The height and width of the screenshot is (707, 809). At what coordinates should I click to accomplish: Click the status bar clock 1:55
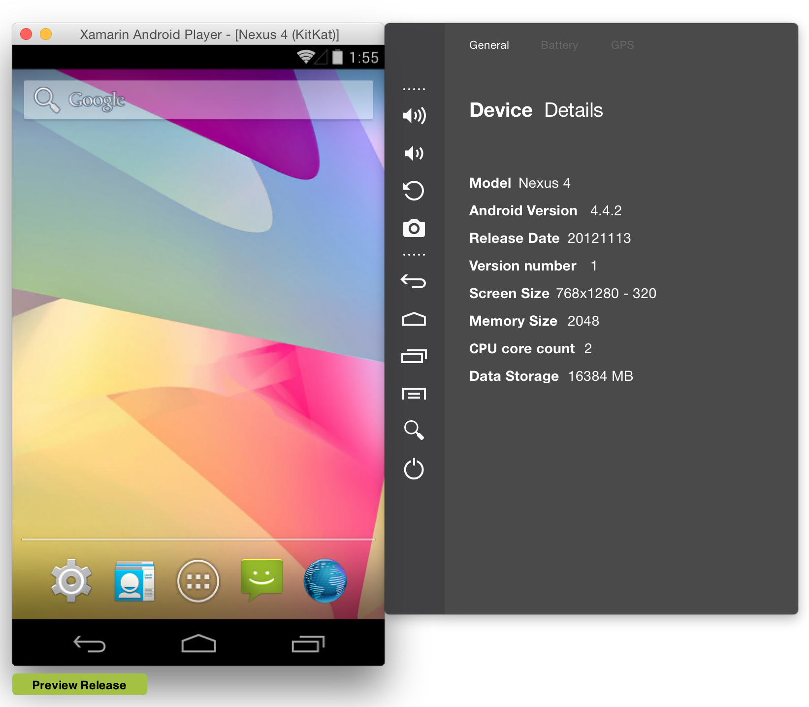click(x=363, y=57)
